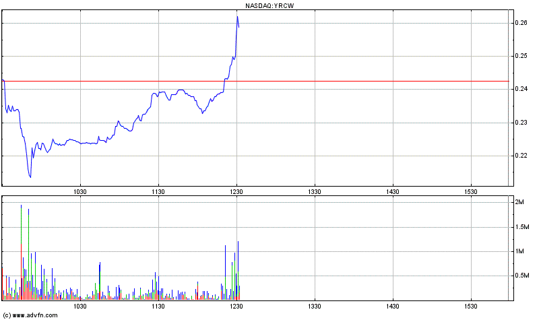
Task: Click the red previous-close reference line
Action: pos(255,81)
